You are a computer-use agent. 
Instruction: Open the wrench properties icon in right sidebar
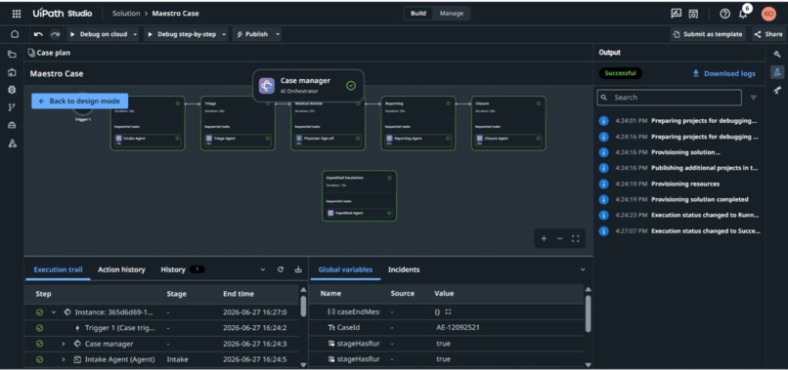(777, 55)
